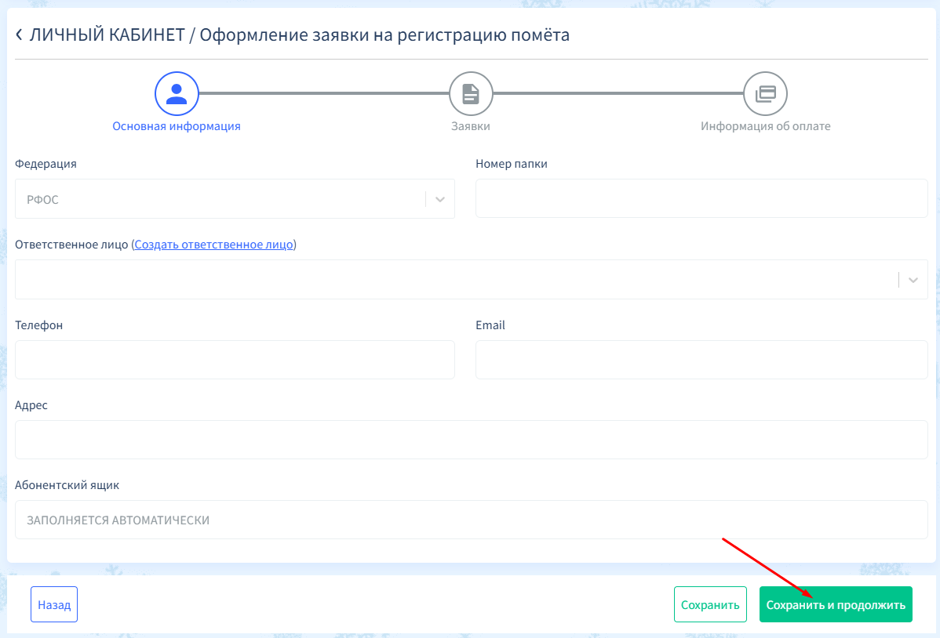
Task: Click the payment cards icon step circle
Action: coord(765,94)
